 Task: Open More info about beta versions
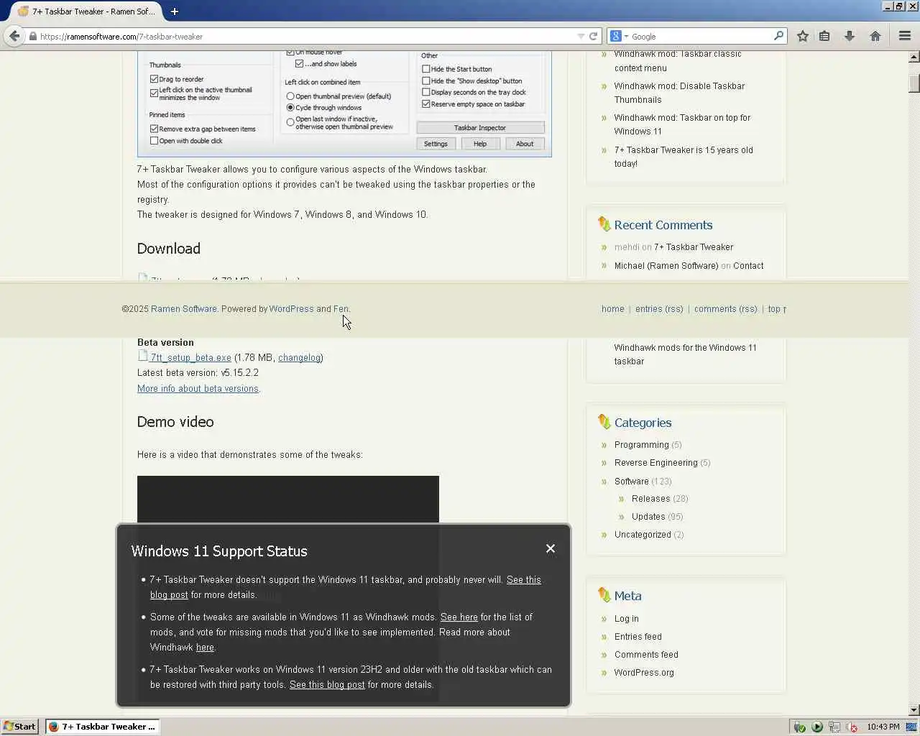(x=198, y=388)
